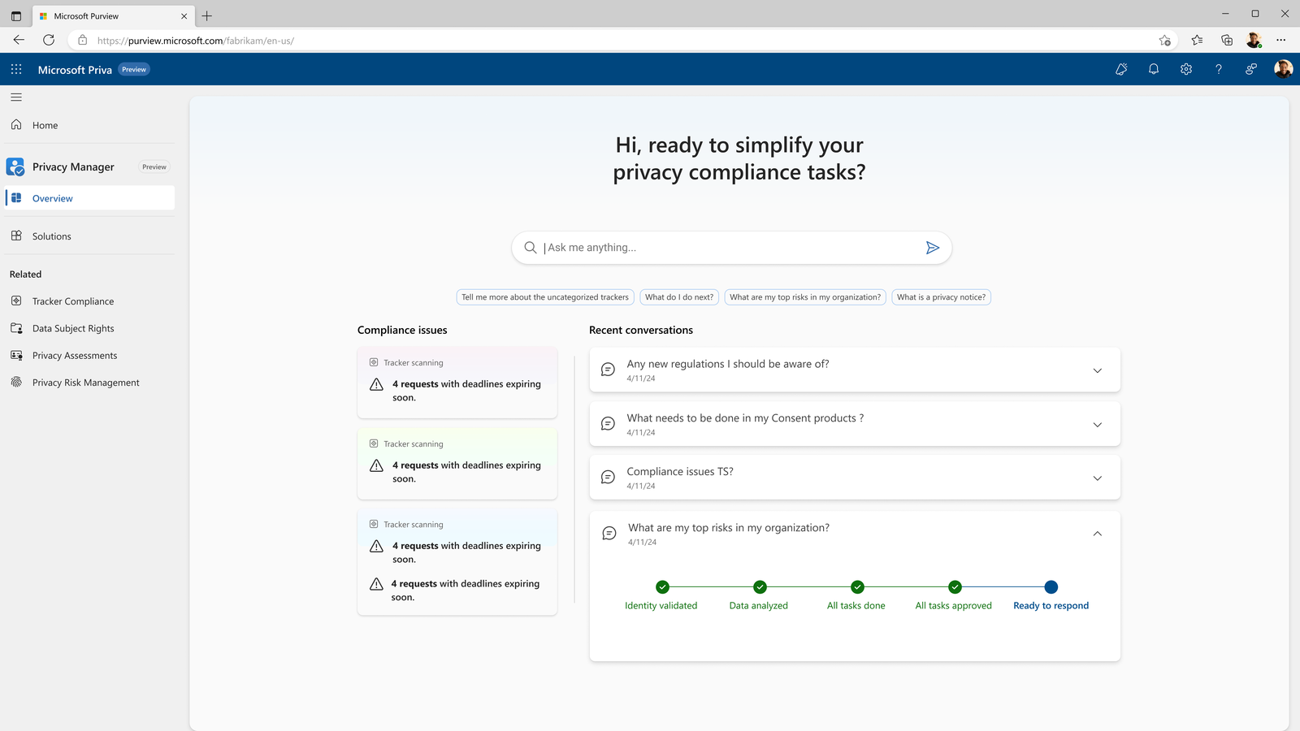
Task: Open the Copilot diagnostics icon left of bell
Action: point(1121,69)
